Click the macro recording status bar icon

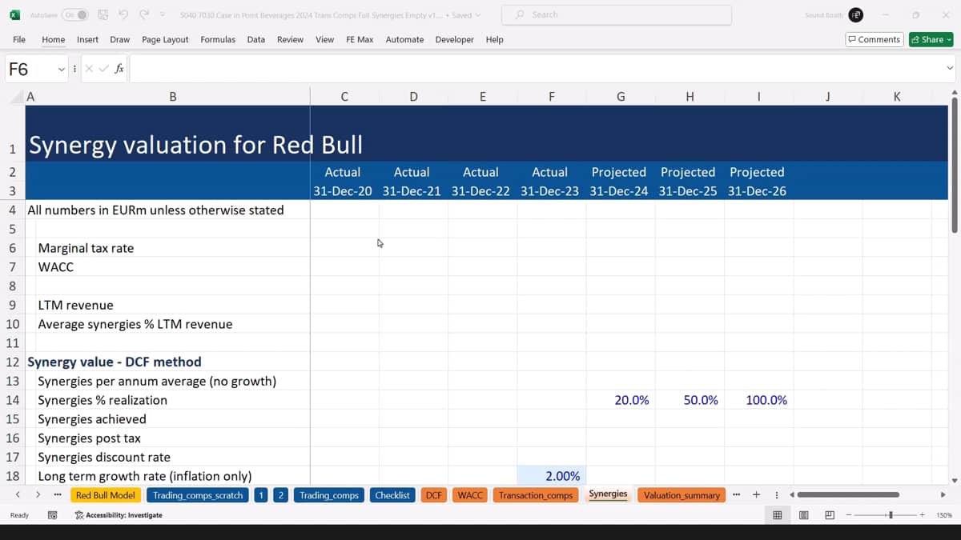click(x=52, y=515)
